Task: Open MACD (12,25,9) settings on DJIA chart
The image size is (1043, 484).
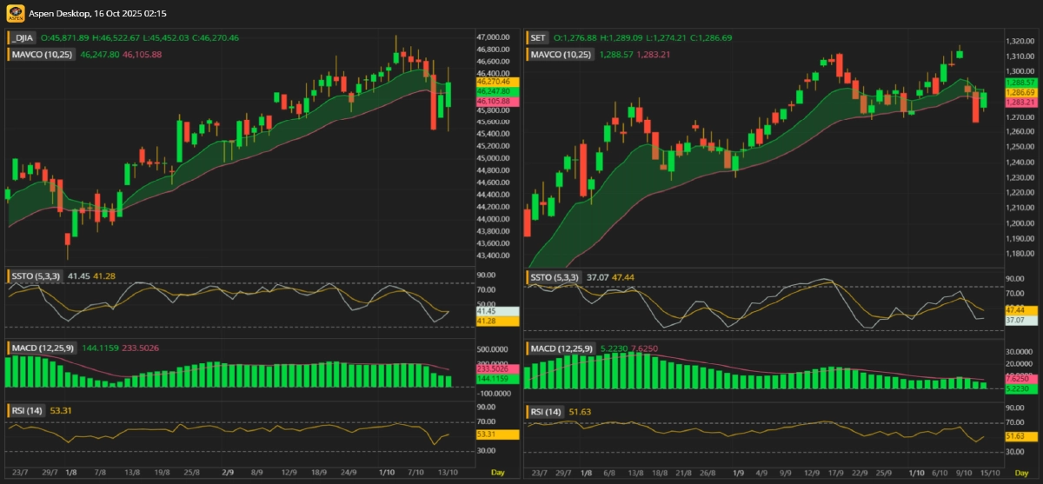Action: (43, 348)
